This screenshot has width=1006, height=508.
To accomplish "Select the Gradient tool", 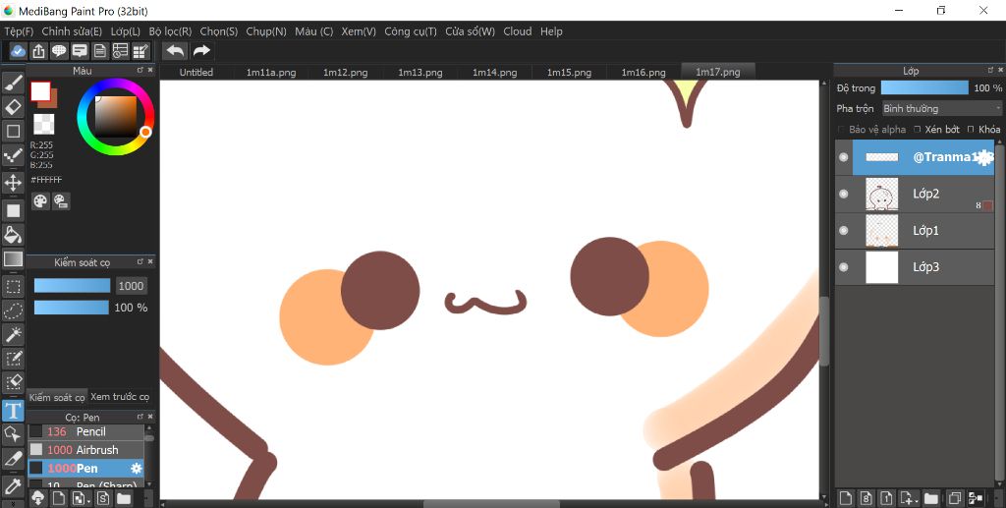I will [x=13, y=259].
